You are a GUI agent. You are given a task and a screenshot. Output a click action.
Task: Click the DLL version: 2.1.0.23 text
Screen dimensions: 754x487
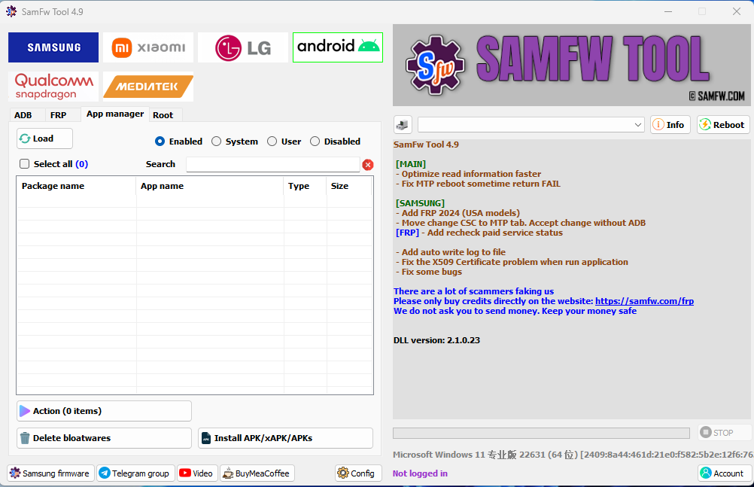[x=436, y=340]
